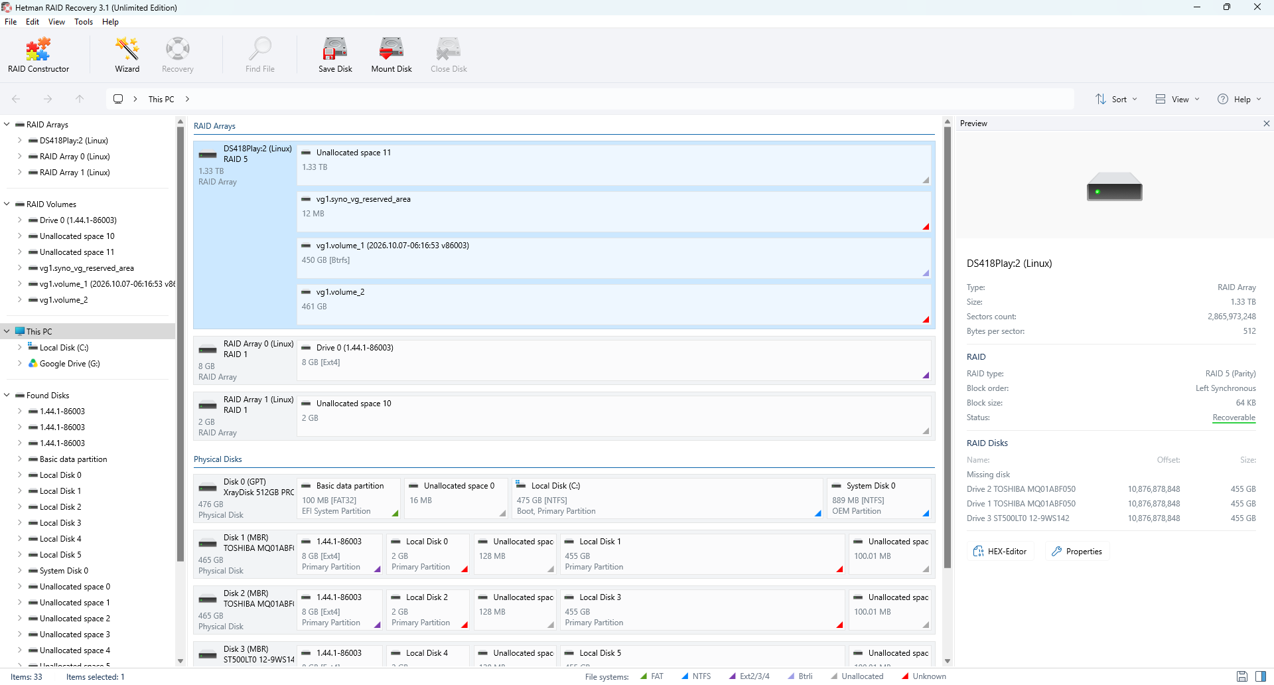This screenshot has width=1274, height=685.
Task: Collapse the RAID Arrays tree node
Action: click(x=7, y=124)
